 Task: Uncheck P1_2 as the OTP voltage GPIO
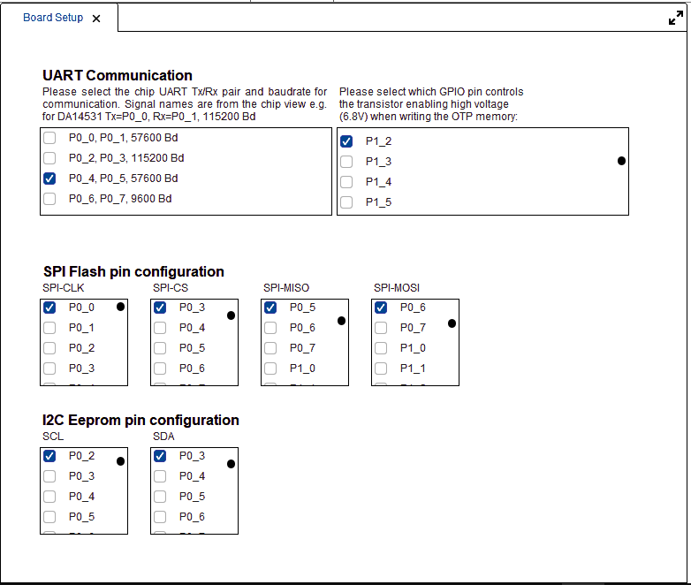pos(346,141)
